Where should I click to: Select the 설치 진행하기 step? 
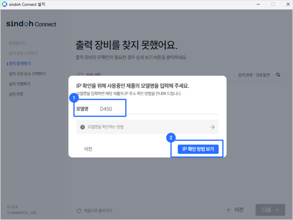click(19, 84)
